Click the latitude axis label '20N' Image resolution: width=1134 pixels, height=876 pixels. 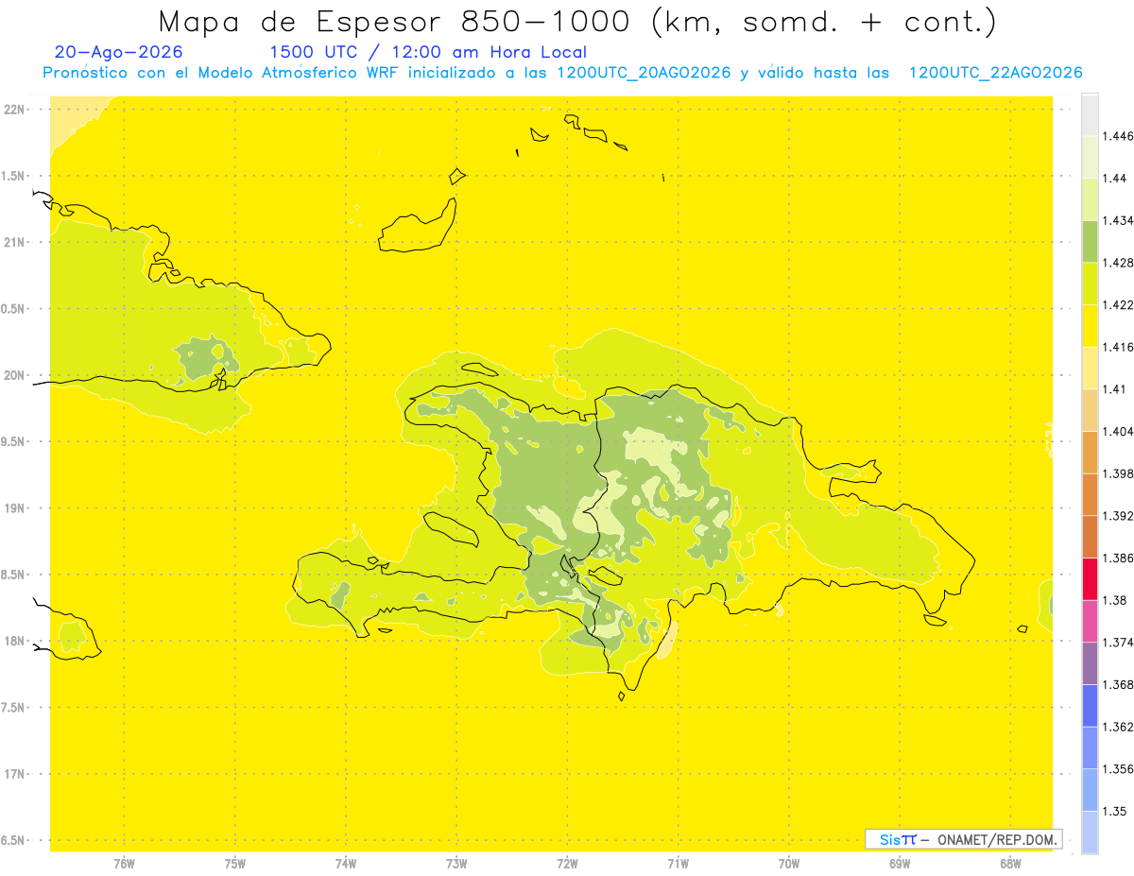point(14,375)
